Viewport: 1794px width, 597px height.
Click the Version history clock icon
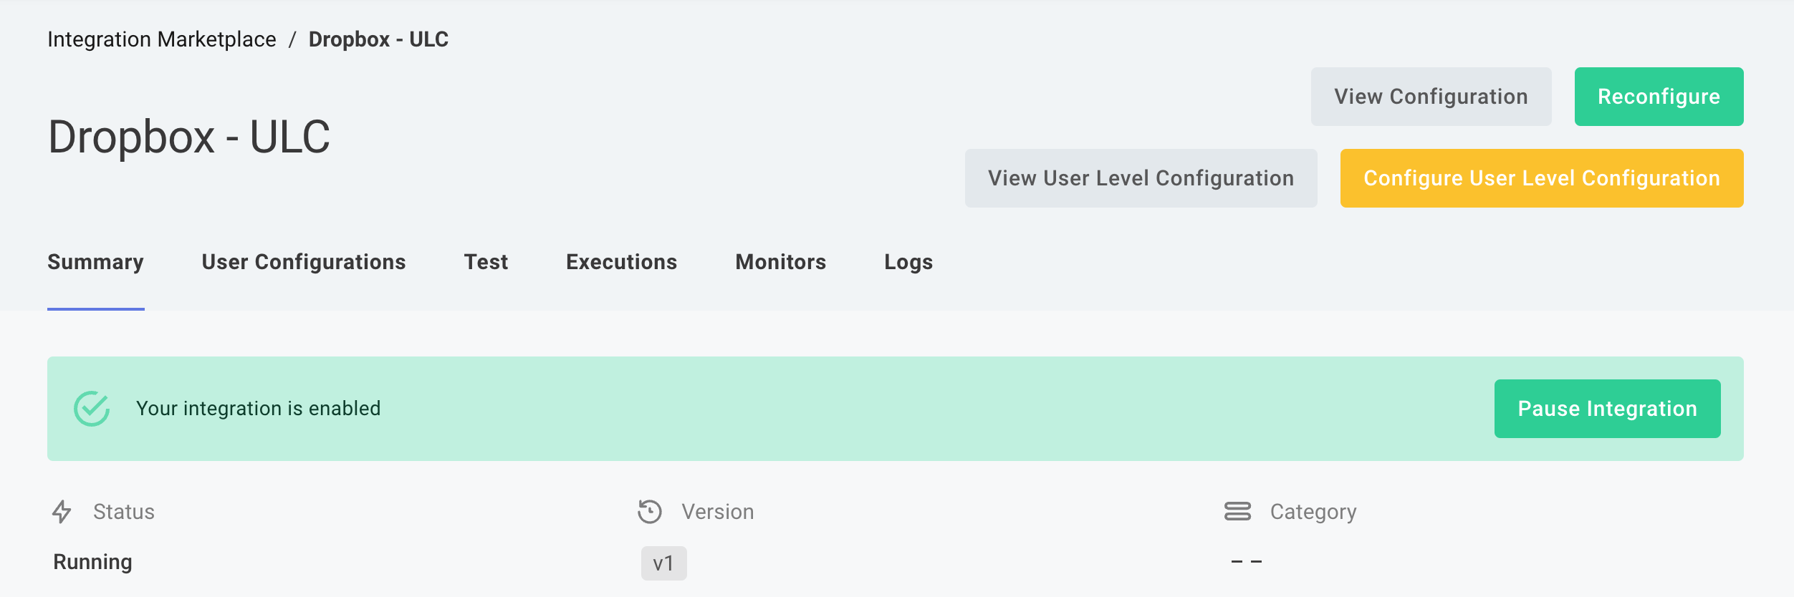(x=650, y=512)
